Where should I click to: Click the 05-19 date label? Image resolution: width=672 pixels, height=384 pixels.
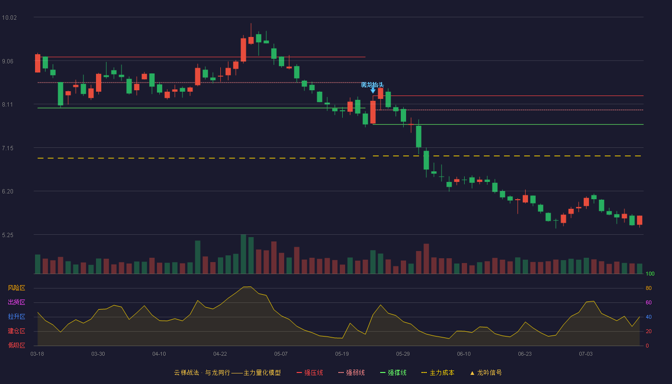pos(342,354)
